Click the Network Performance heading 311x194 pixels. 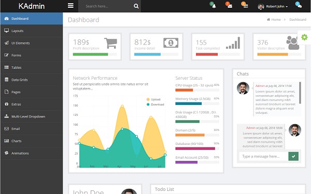[x=95, y=78]
